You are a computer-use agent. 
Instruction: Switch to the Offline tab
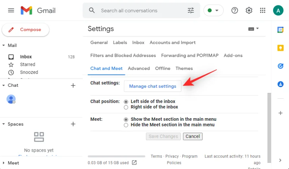click(163, 68)
